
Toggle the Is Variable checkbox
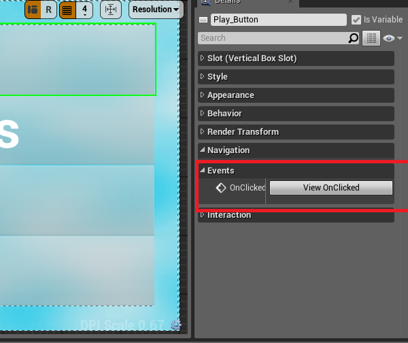tap(356, 20)
